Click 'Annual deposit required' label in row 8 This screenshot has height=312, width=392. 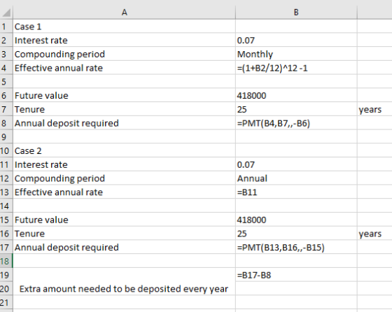pyautogui.click(x=66, y=123)
